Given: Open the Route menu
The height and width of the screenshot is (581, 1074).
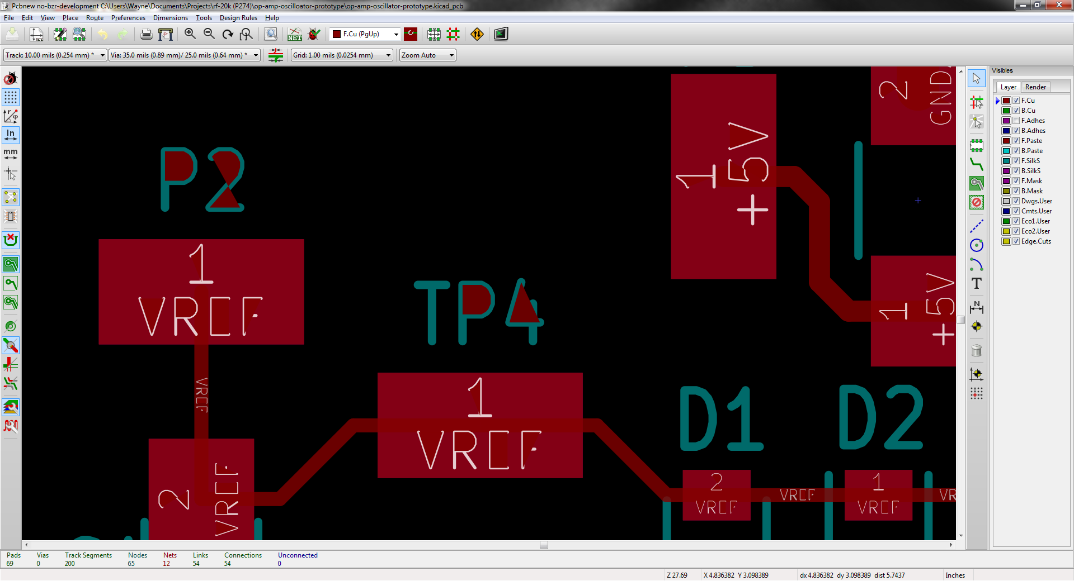Looking at the screenshot, I should pyautogui.click(x=95, y=18).
